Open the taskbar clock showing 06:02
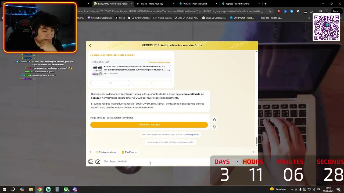The width and height of the screenshot is (344, 193). click(328, 190)
